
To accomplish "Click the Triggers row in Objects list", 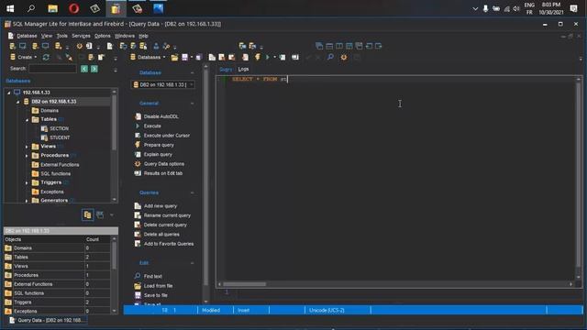I will tap(57, 302).
